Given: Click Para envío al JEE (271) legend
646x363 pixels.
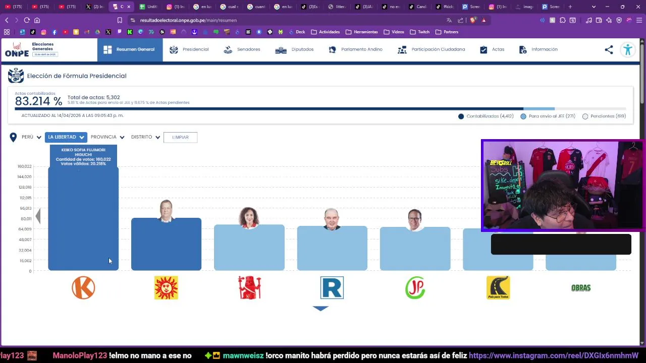Looking at the screenshot, I should [x=548, y=116].
